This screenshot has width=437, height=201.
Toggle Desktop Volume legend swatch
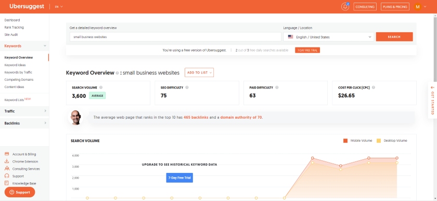[379, 141]
